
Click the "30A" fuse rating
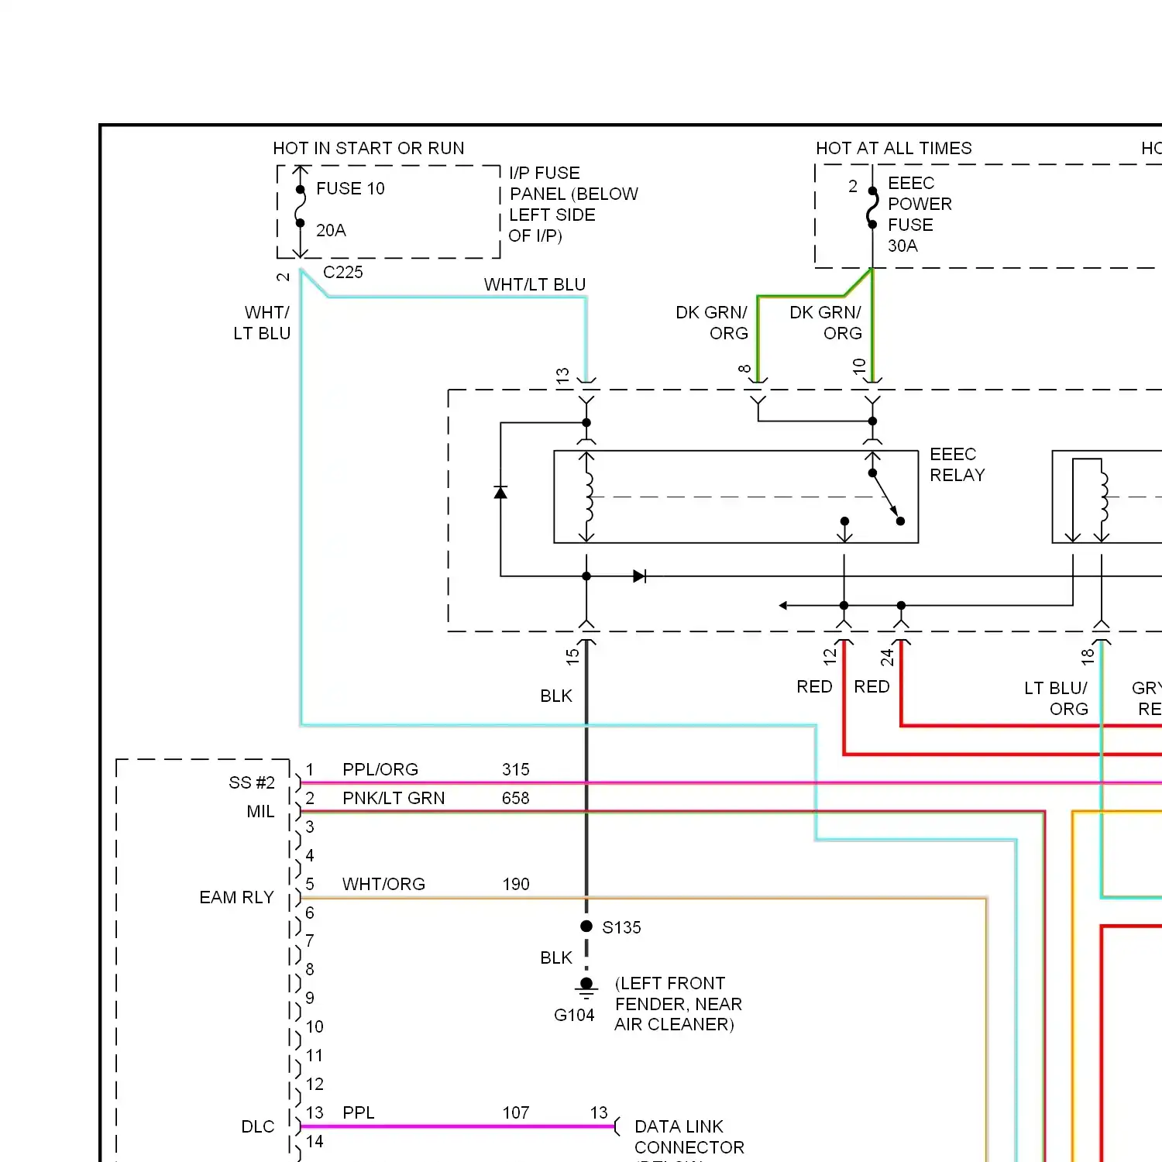click(902, 246)
